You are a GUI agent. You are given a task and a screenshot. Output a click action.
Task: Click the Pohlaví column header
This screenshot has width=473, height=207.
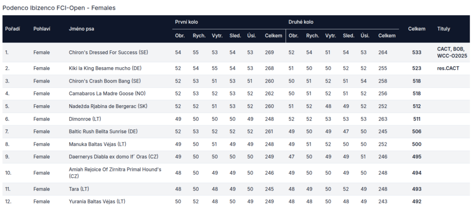coord(42,29)
